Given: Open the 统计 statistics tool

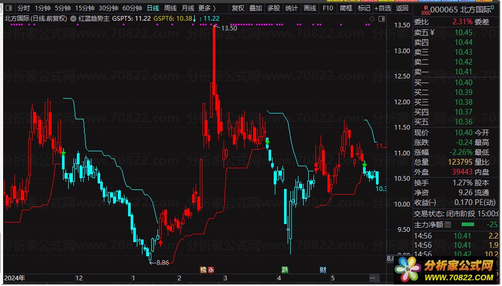Looking at the screenshot, I should click(x=292, y=8).
